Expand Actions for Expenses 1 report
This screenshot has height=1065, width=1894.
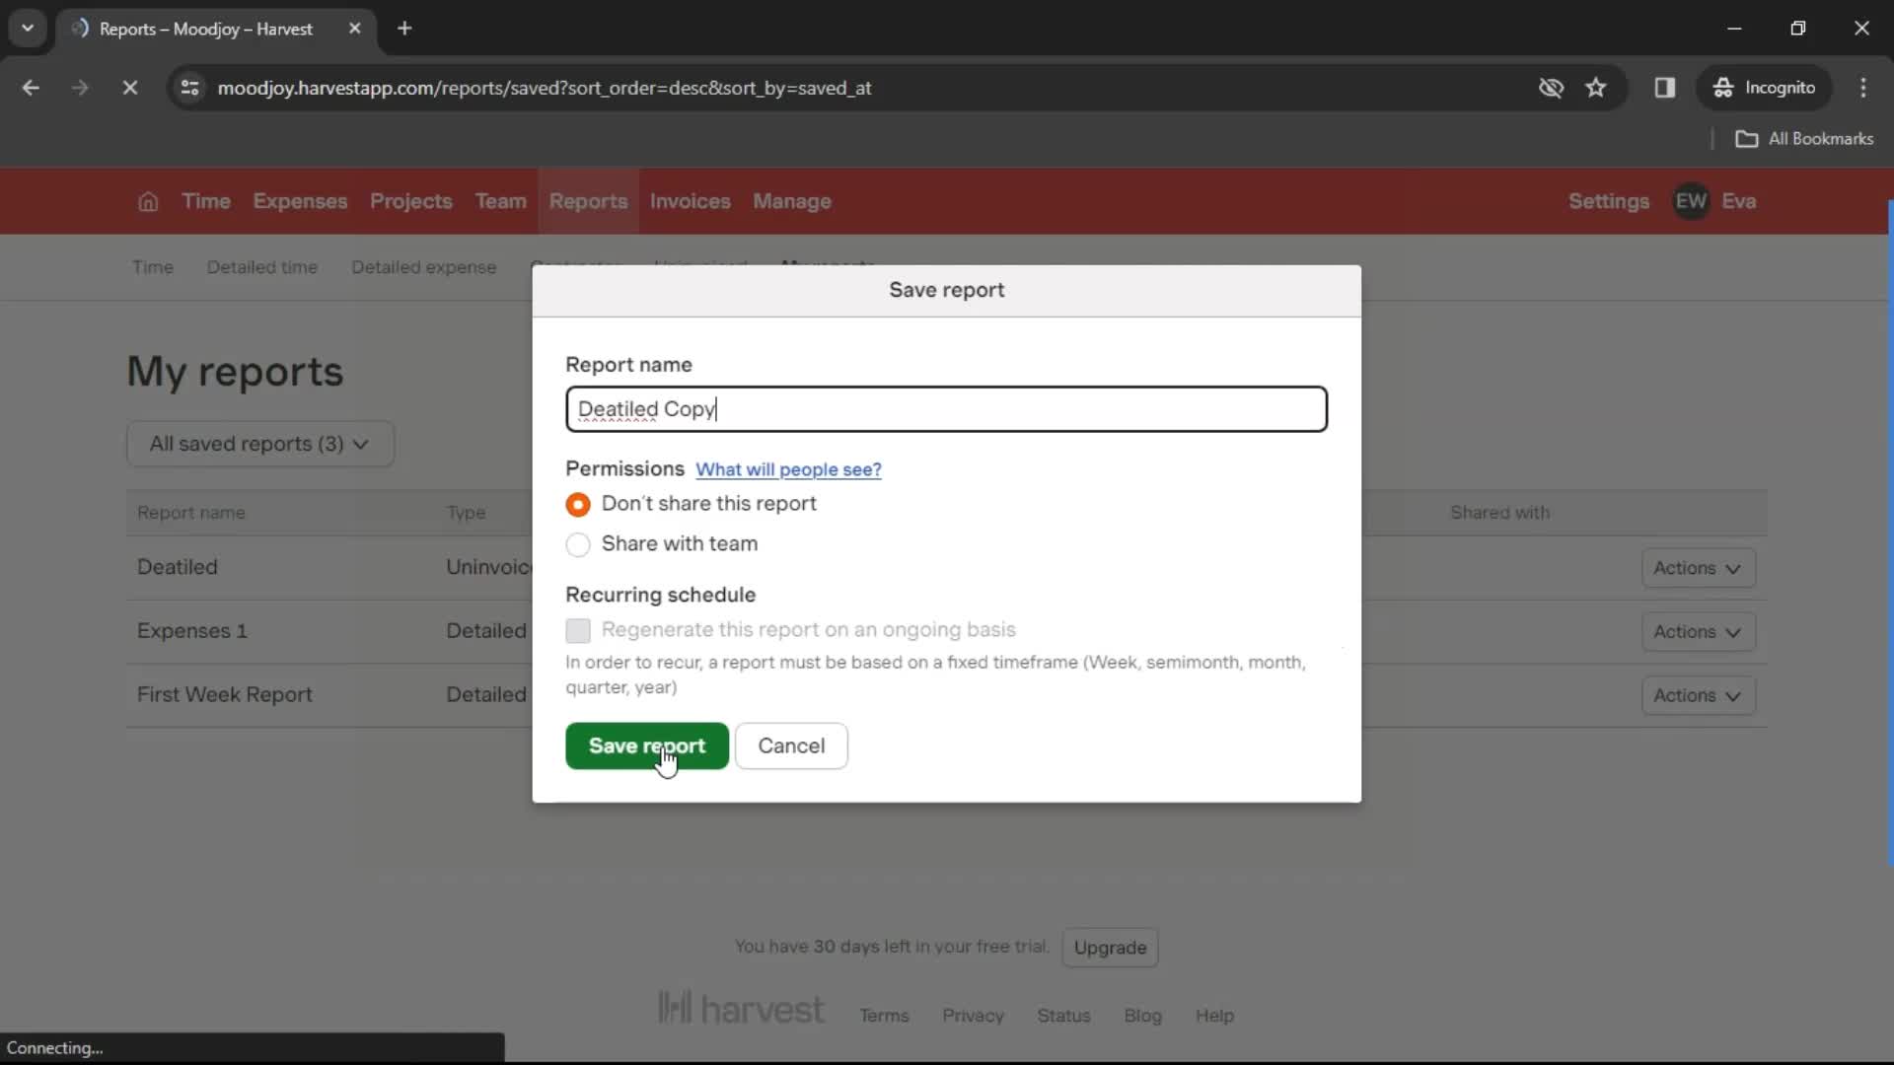(x=1695, y=631)
